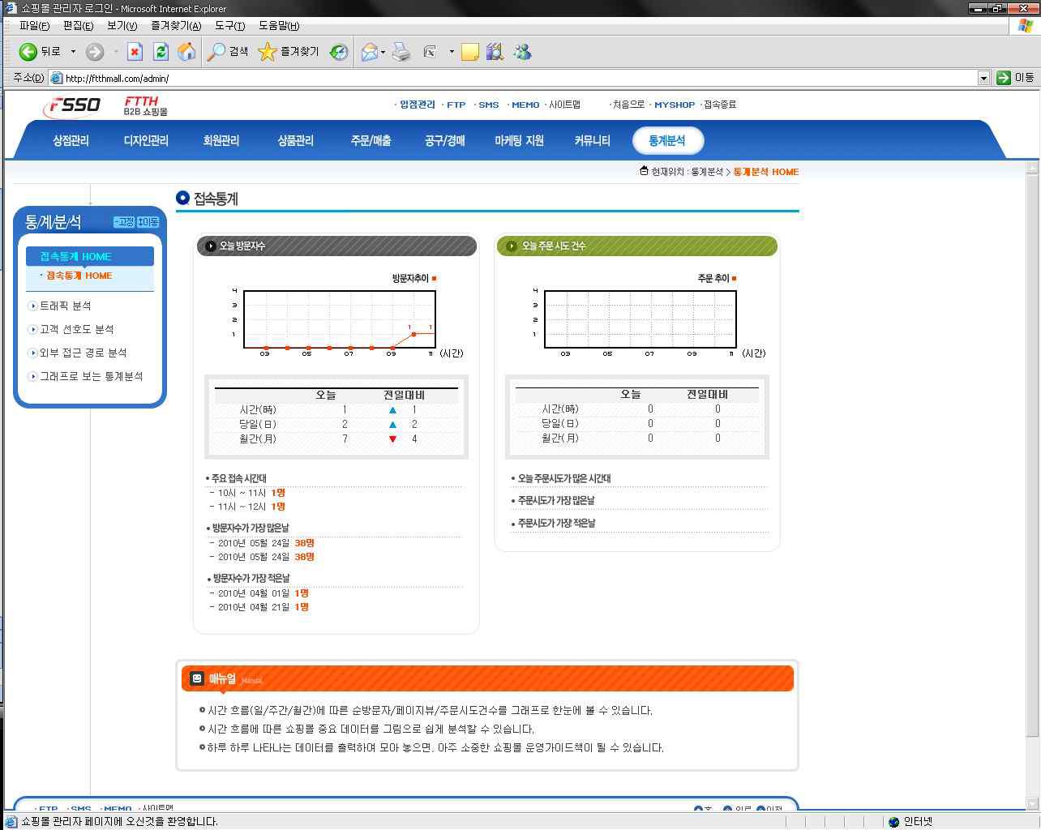1041x830 pixels.
Task: Click the 인터넷 zone globe in status bar
Action: click(x=893, y=821)
